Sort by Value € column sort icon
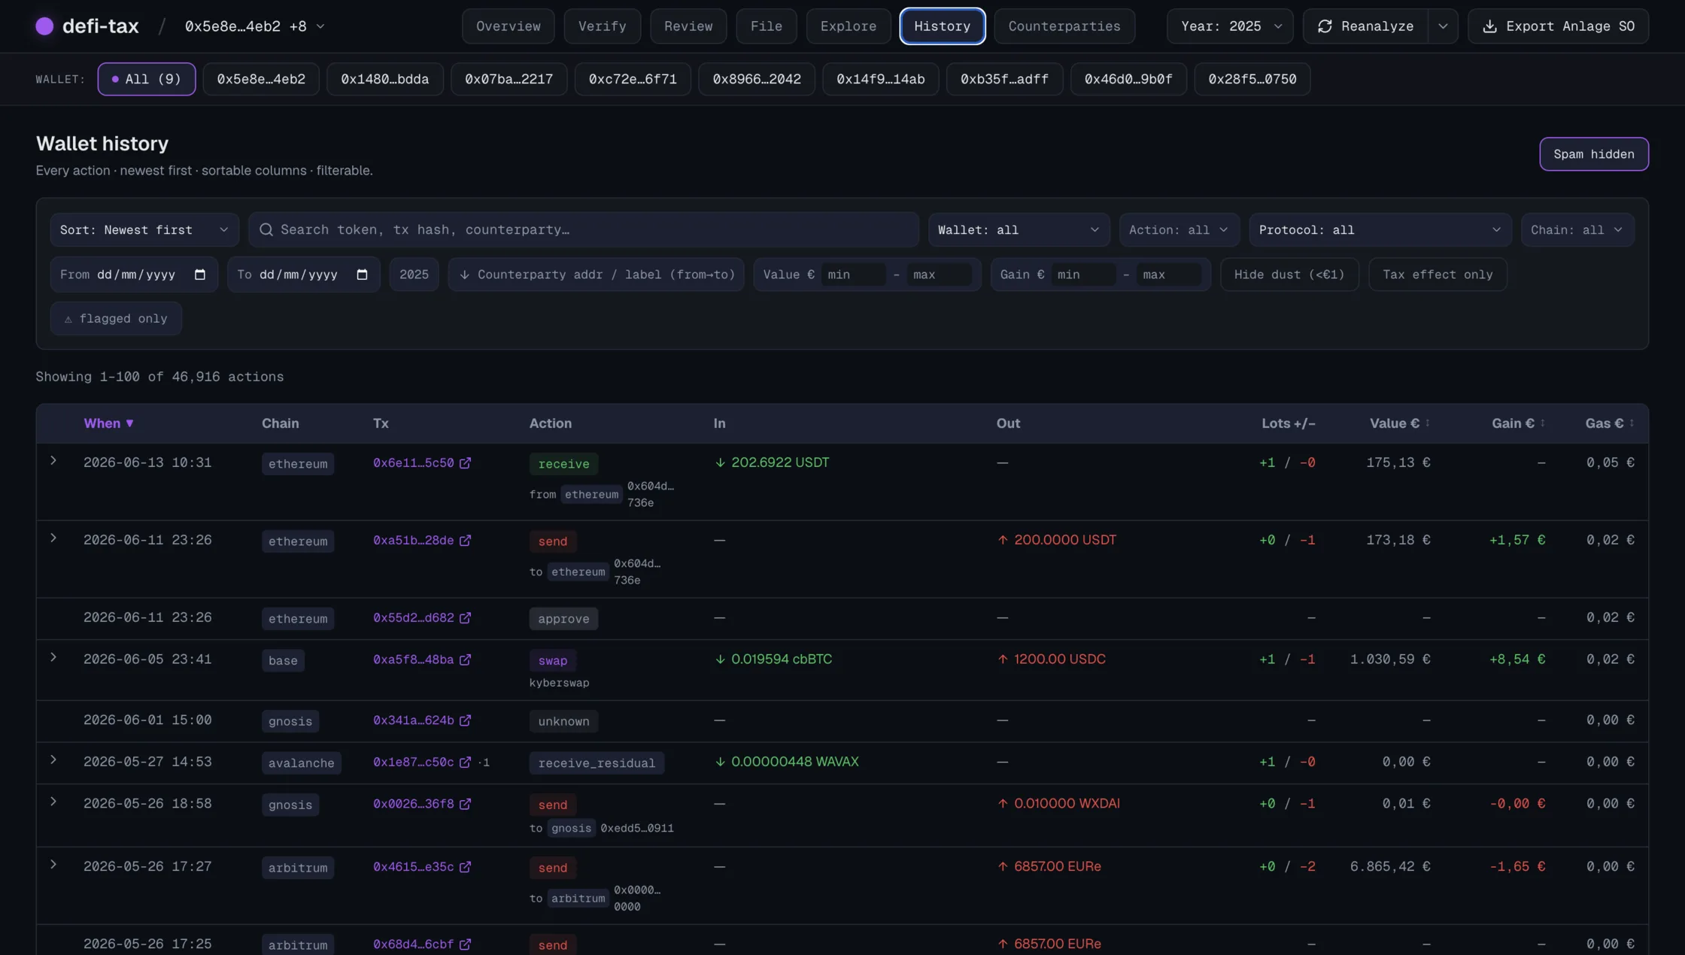This screenshot has height=955, width=1685. (x=1427, y=423)
